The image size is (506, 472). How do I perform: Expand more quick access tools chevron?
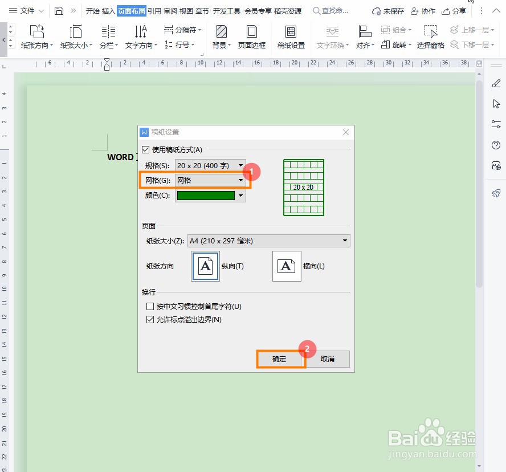pos(74,11)
